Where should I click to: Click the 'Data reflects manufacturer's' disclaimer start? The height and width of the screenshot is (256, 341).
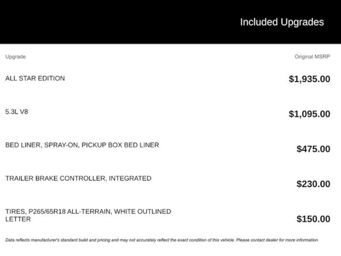pyautogui.click(x=33, y=240)
